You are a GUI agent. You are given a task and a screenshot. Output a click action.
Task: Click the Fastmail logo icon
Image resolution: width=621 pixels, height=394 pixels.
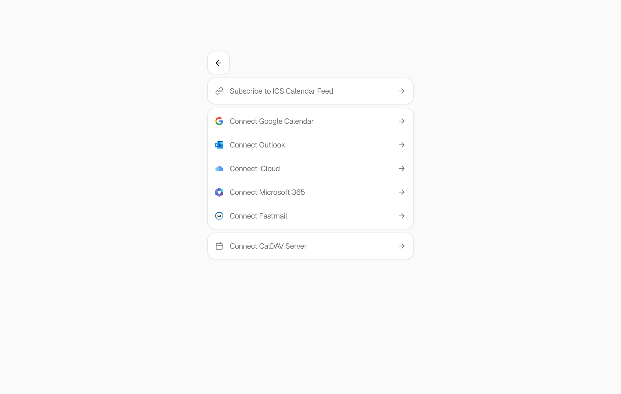(x=219, y=216)
